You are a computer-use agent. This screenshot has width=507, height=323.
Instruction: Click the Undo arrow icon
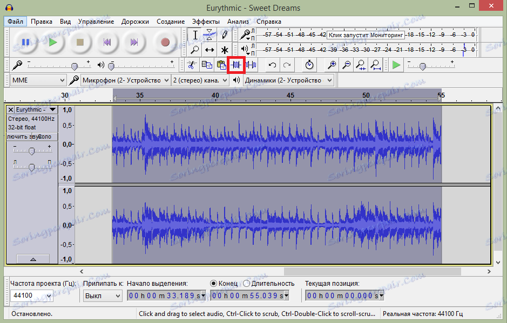tap(272, 65)
